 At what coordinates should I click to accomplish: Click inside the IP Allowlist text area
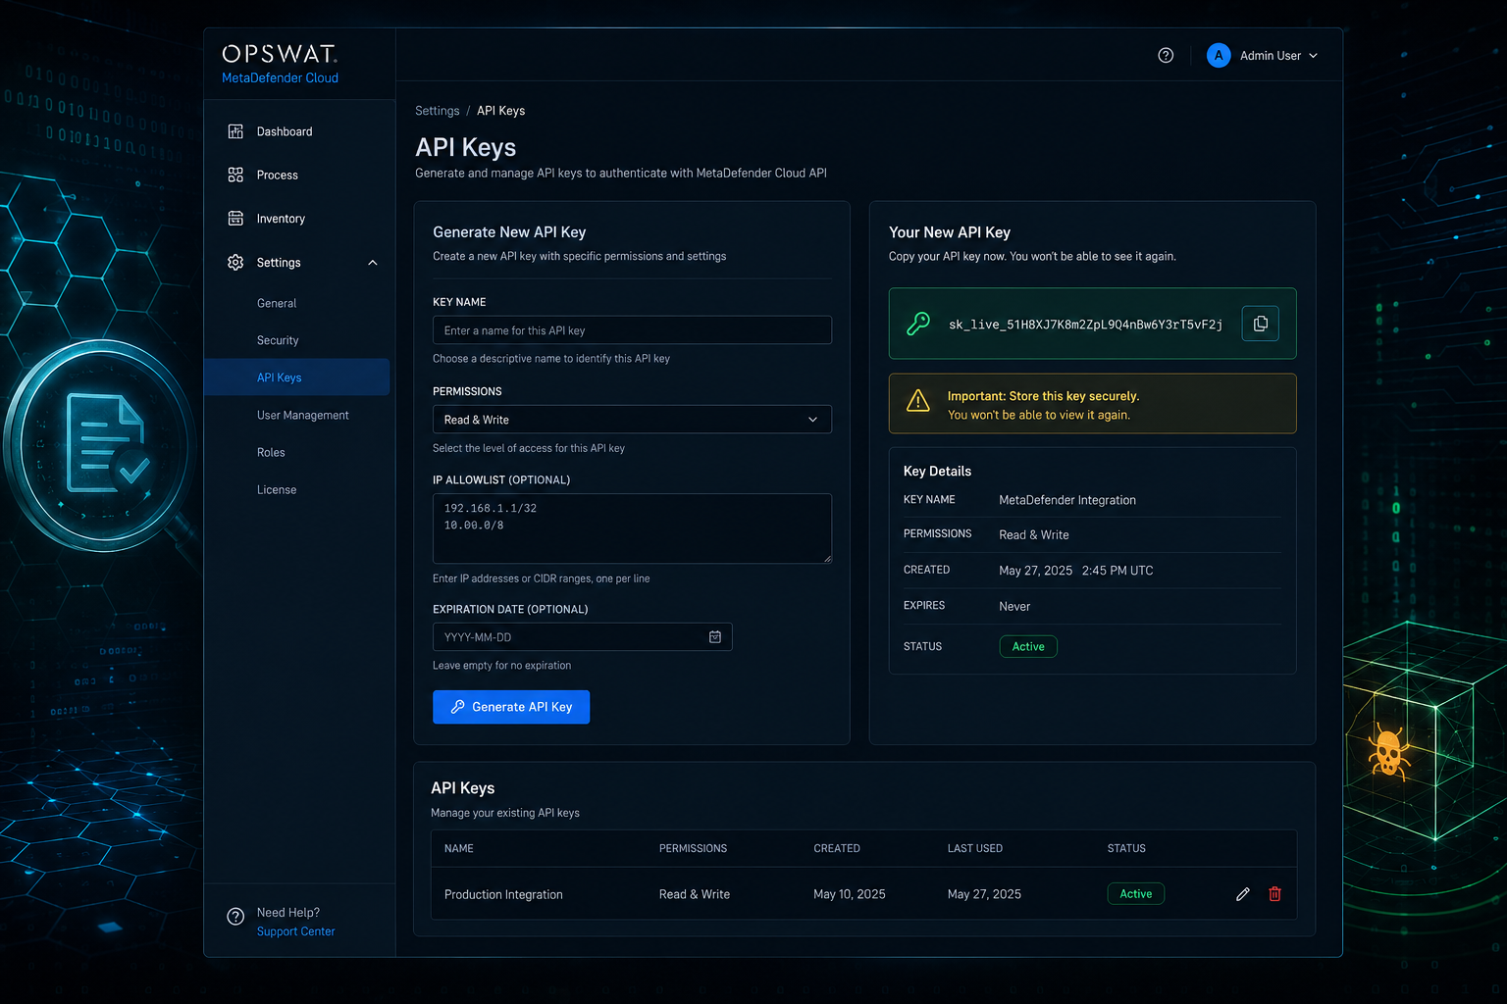click(x=632, y=528)
